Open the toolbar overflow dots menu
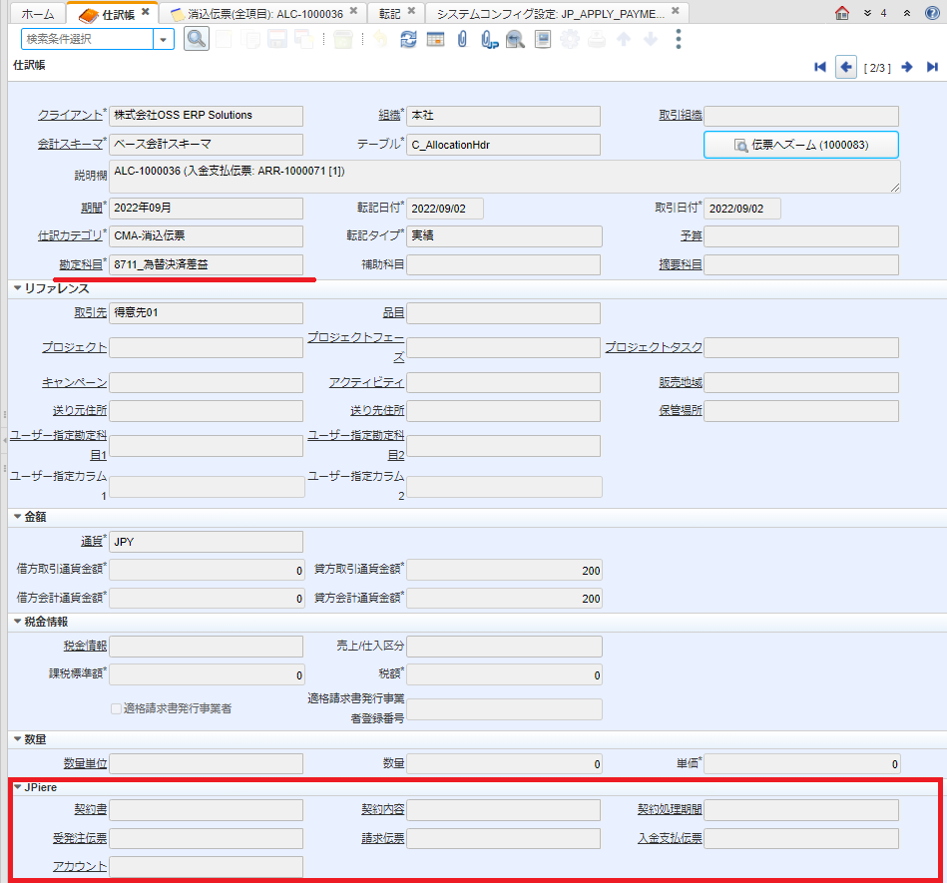The height and width of the screenshot is (883, 947). click(x=677, y=39)
